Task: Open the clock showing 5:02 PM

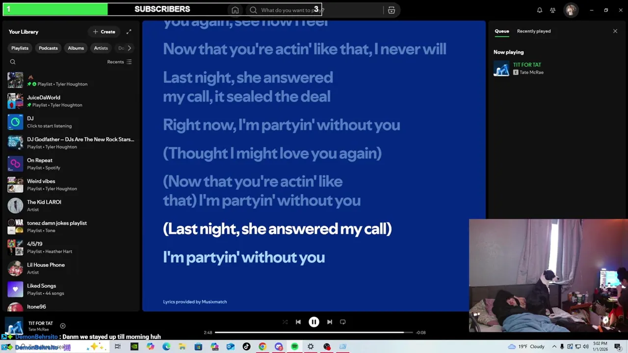Action: pyautogui.click(x=600, y=347)
